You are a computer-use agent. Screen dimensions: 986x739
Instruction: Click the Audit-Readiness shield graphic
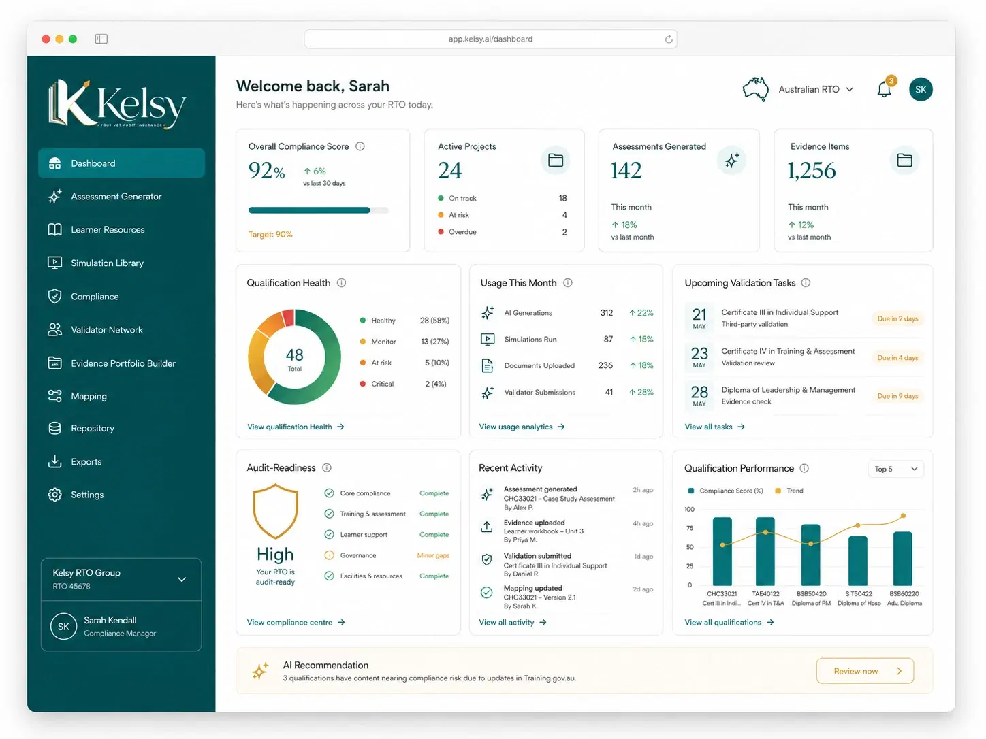click(x=275, y=511)
